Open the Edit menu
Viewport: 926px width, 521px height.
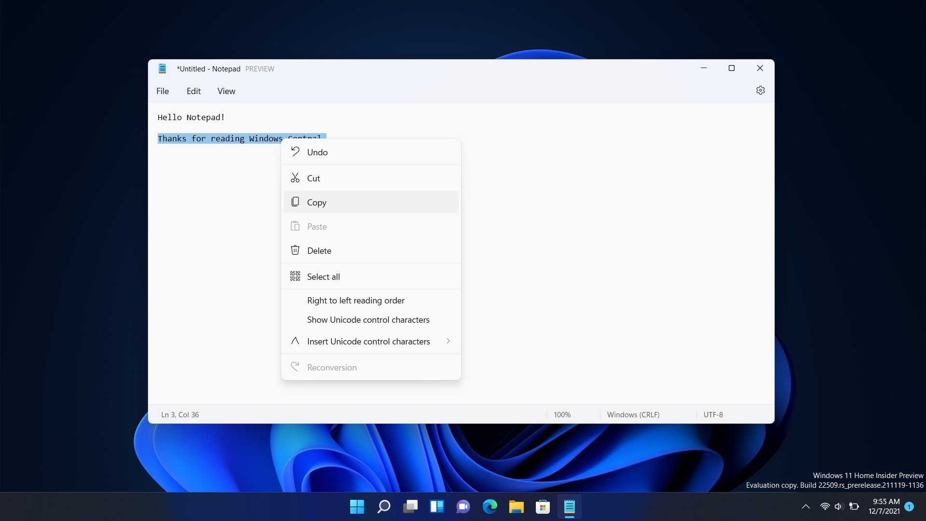click(193, 91)
